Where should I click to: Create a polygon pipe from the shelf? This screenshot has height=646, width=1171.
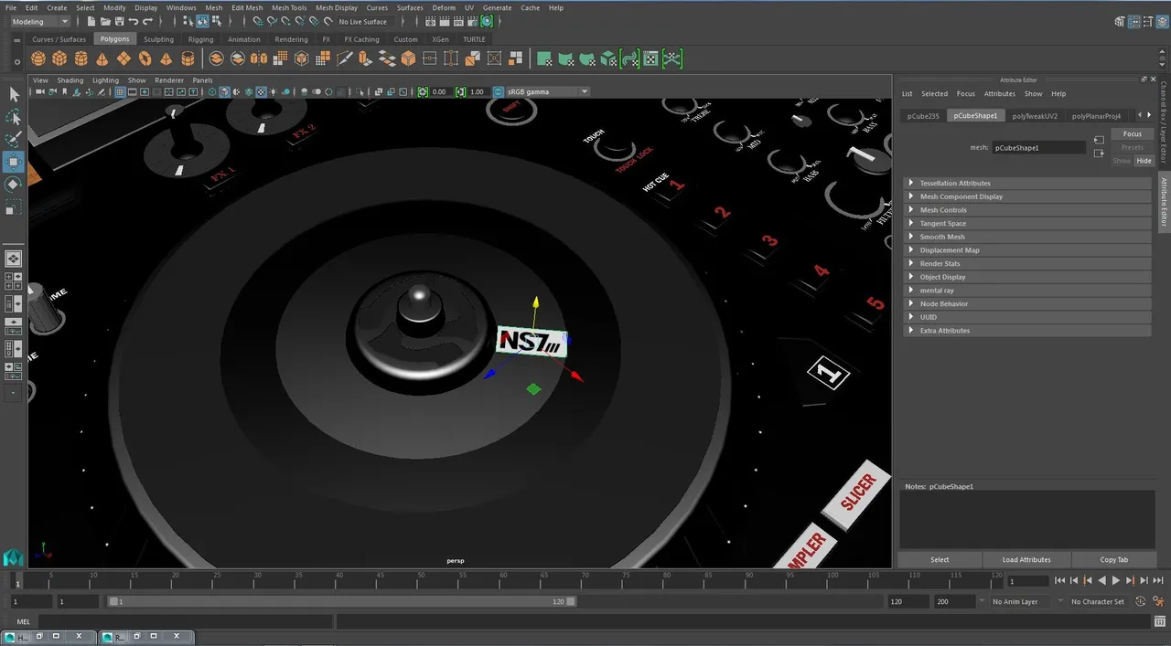click(x=188, y=58)
